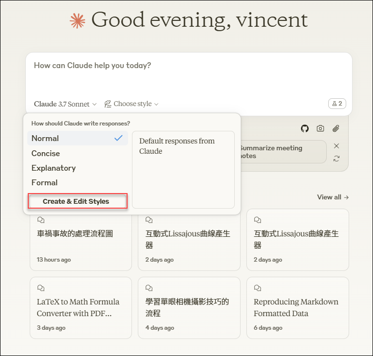Image resolution: width=373 pixels, height=356 pixels.
Task: Click the '3 days ago' timestamp
Action: tap(51, 328)
